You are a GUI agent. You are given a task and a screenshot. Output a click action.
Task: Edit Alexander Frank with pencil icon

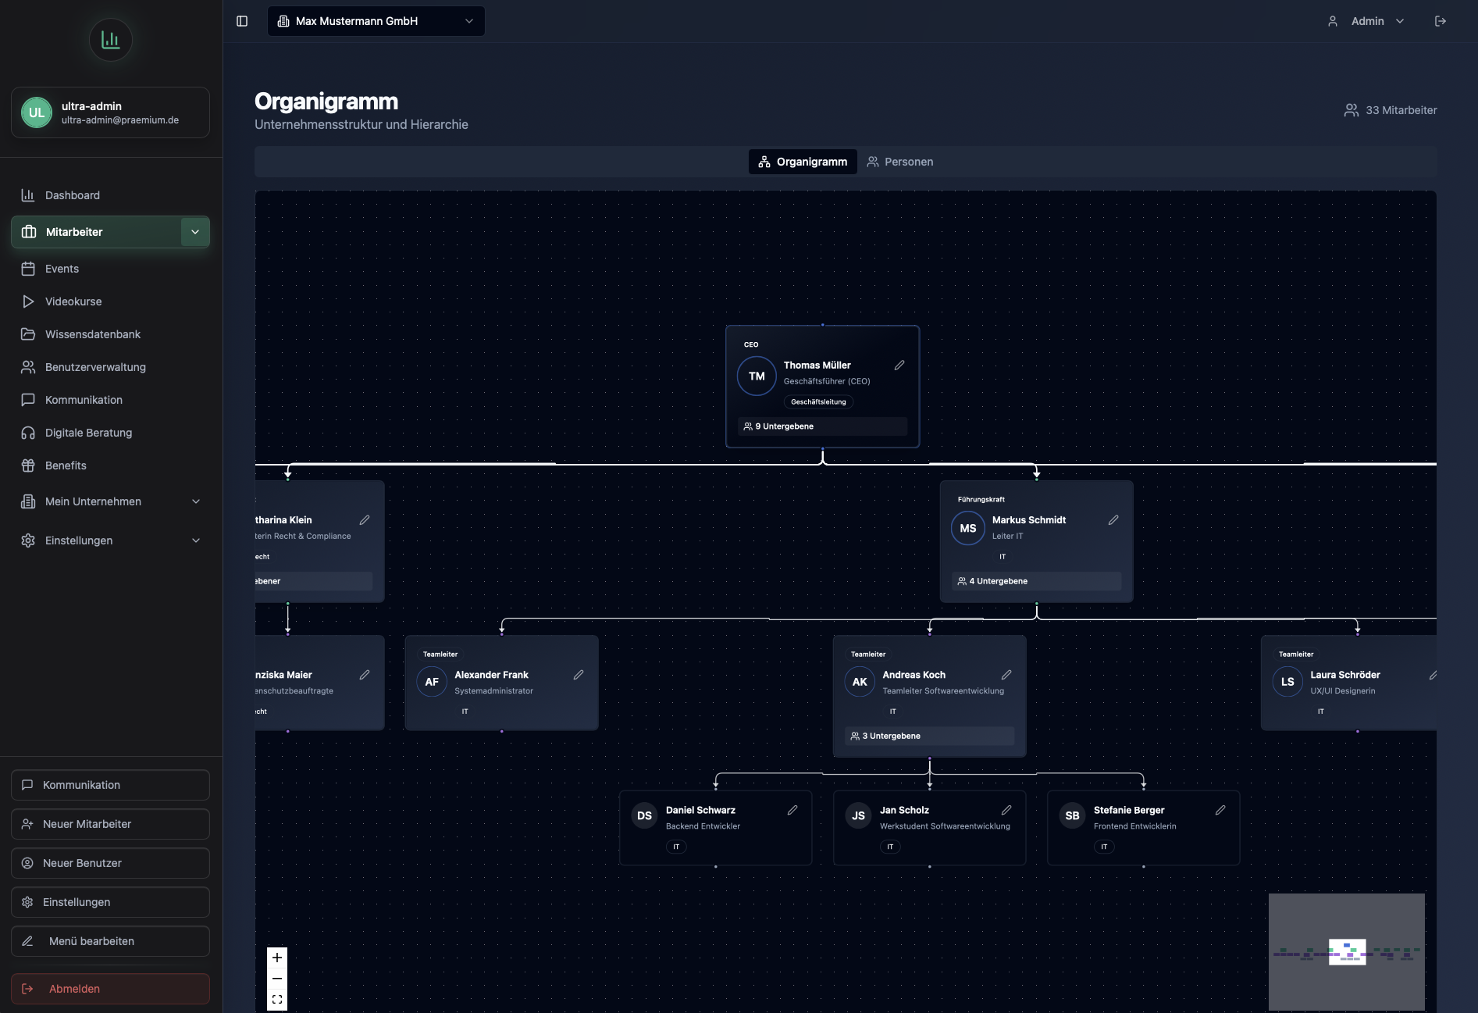[x=579, y=674]
